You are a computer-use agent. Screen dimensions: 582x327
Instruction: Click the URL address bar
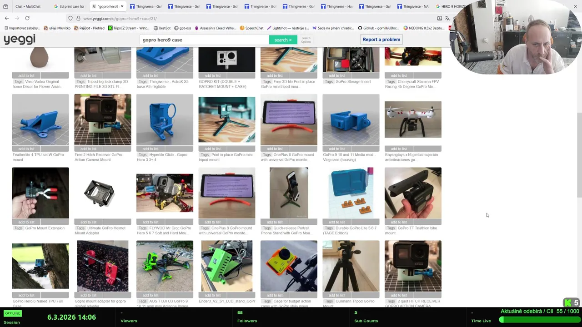tap(255, 18)
